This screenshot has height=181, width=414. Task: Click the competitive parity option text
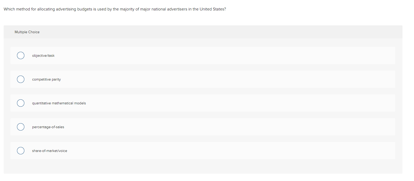point(46,79)
